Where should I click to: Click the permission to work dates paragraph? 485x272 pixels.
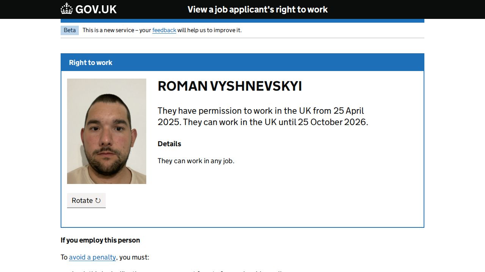pyautogui.click(x=263, y=116)
